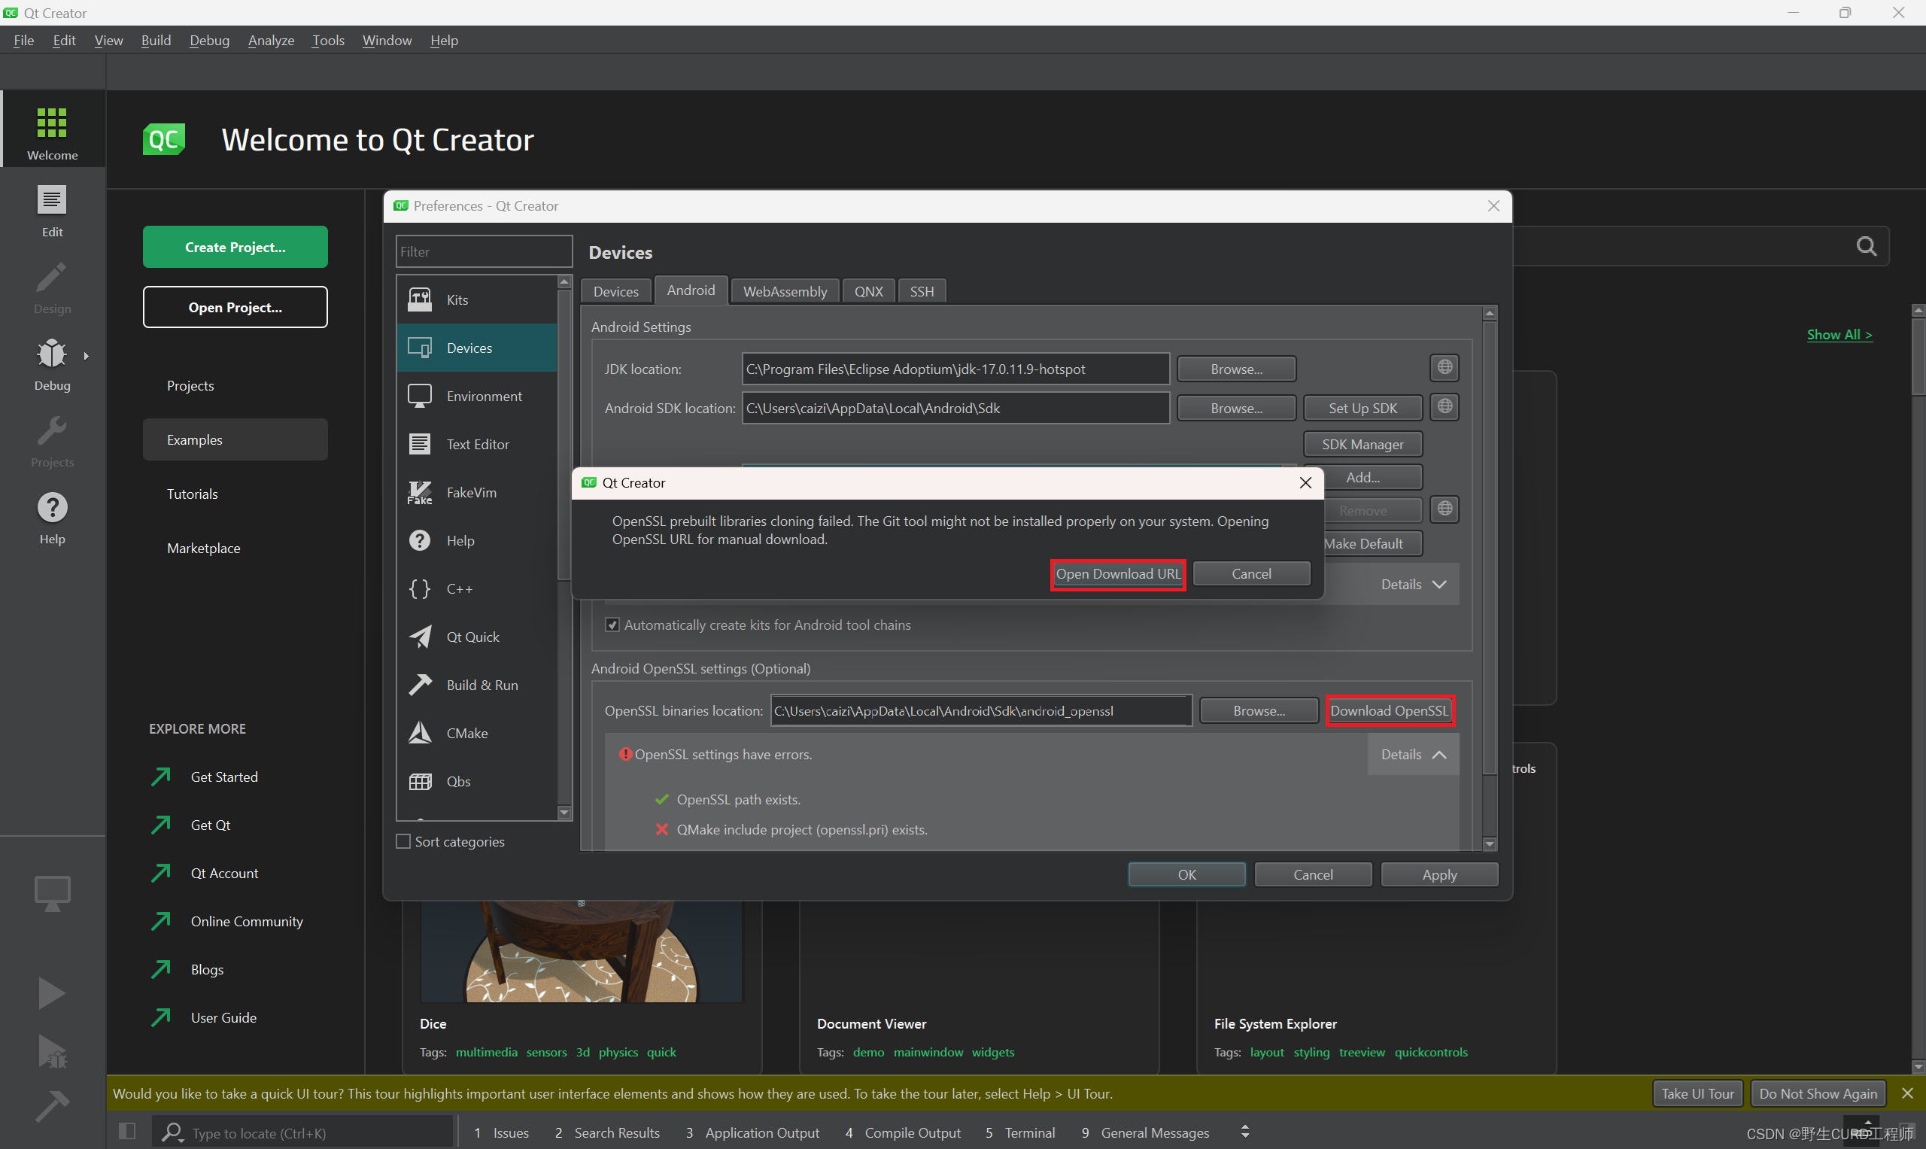Select Environment category in Preferences
Viewport: 1926px width, 1149px height.
477,396
